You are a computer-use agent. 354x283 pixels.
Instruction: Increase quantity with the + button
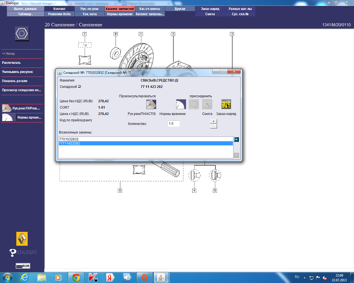214,121
